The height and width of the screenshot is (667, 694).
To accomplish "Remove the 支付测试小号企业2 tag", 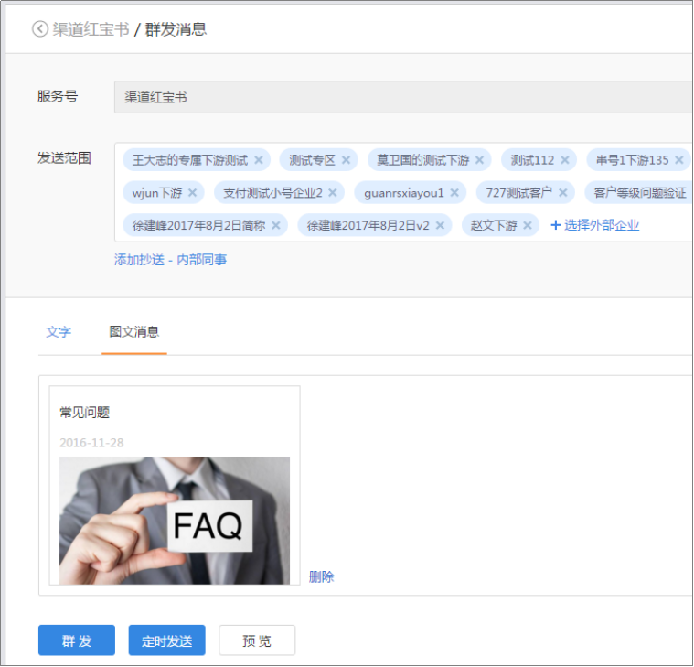I will [x=333, y=193].
